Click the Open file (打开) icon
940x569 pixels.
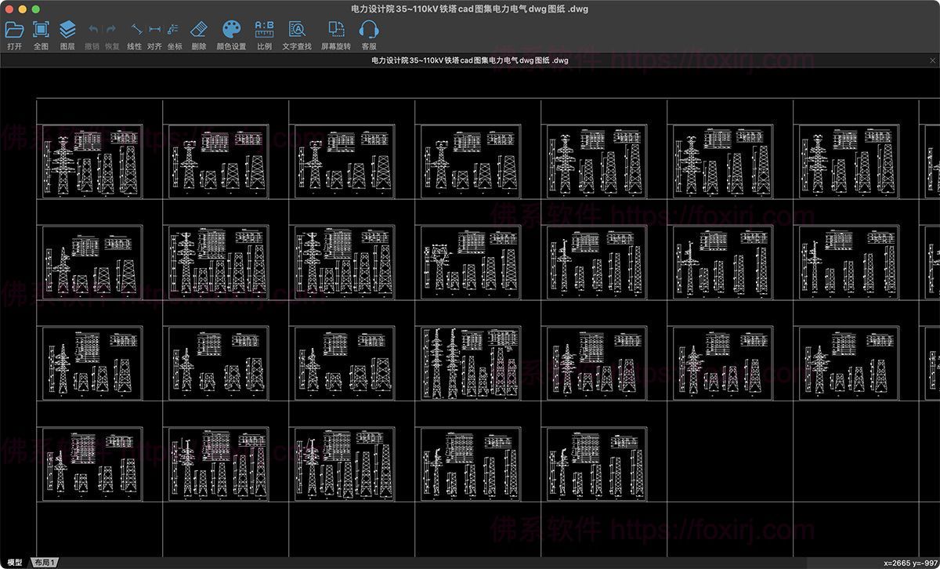pos(14,31)
